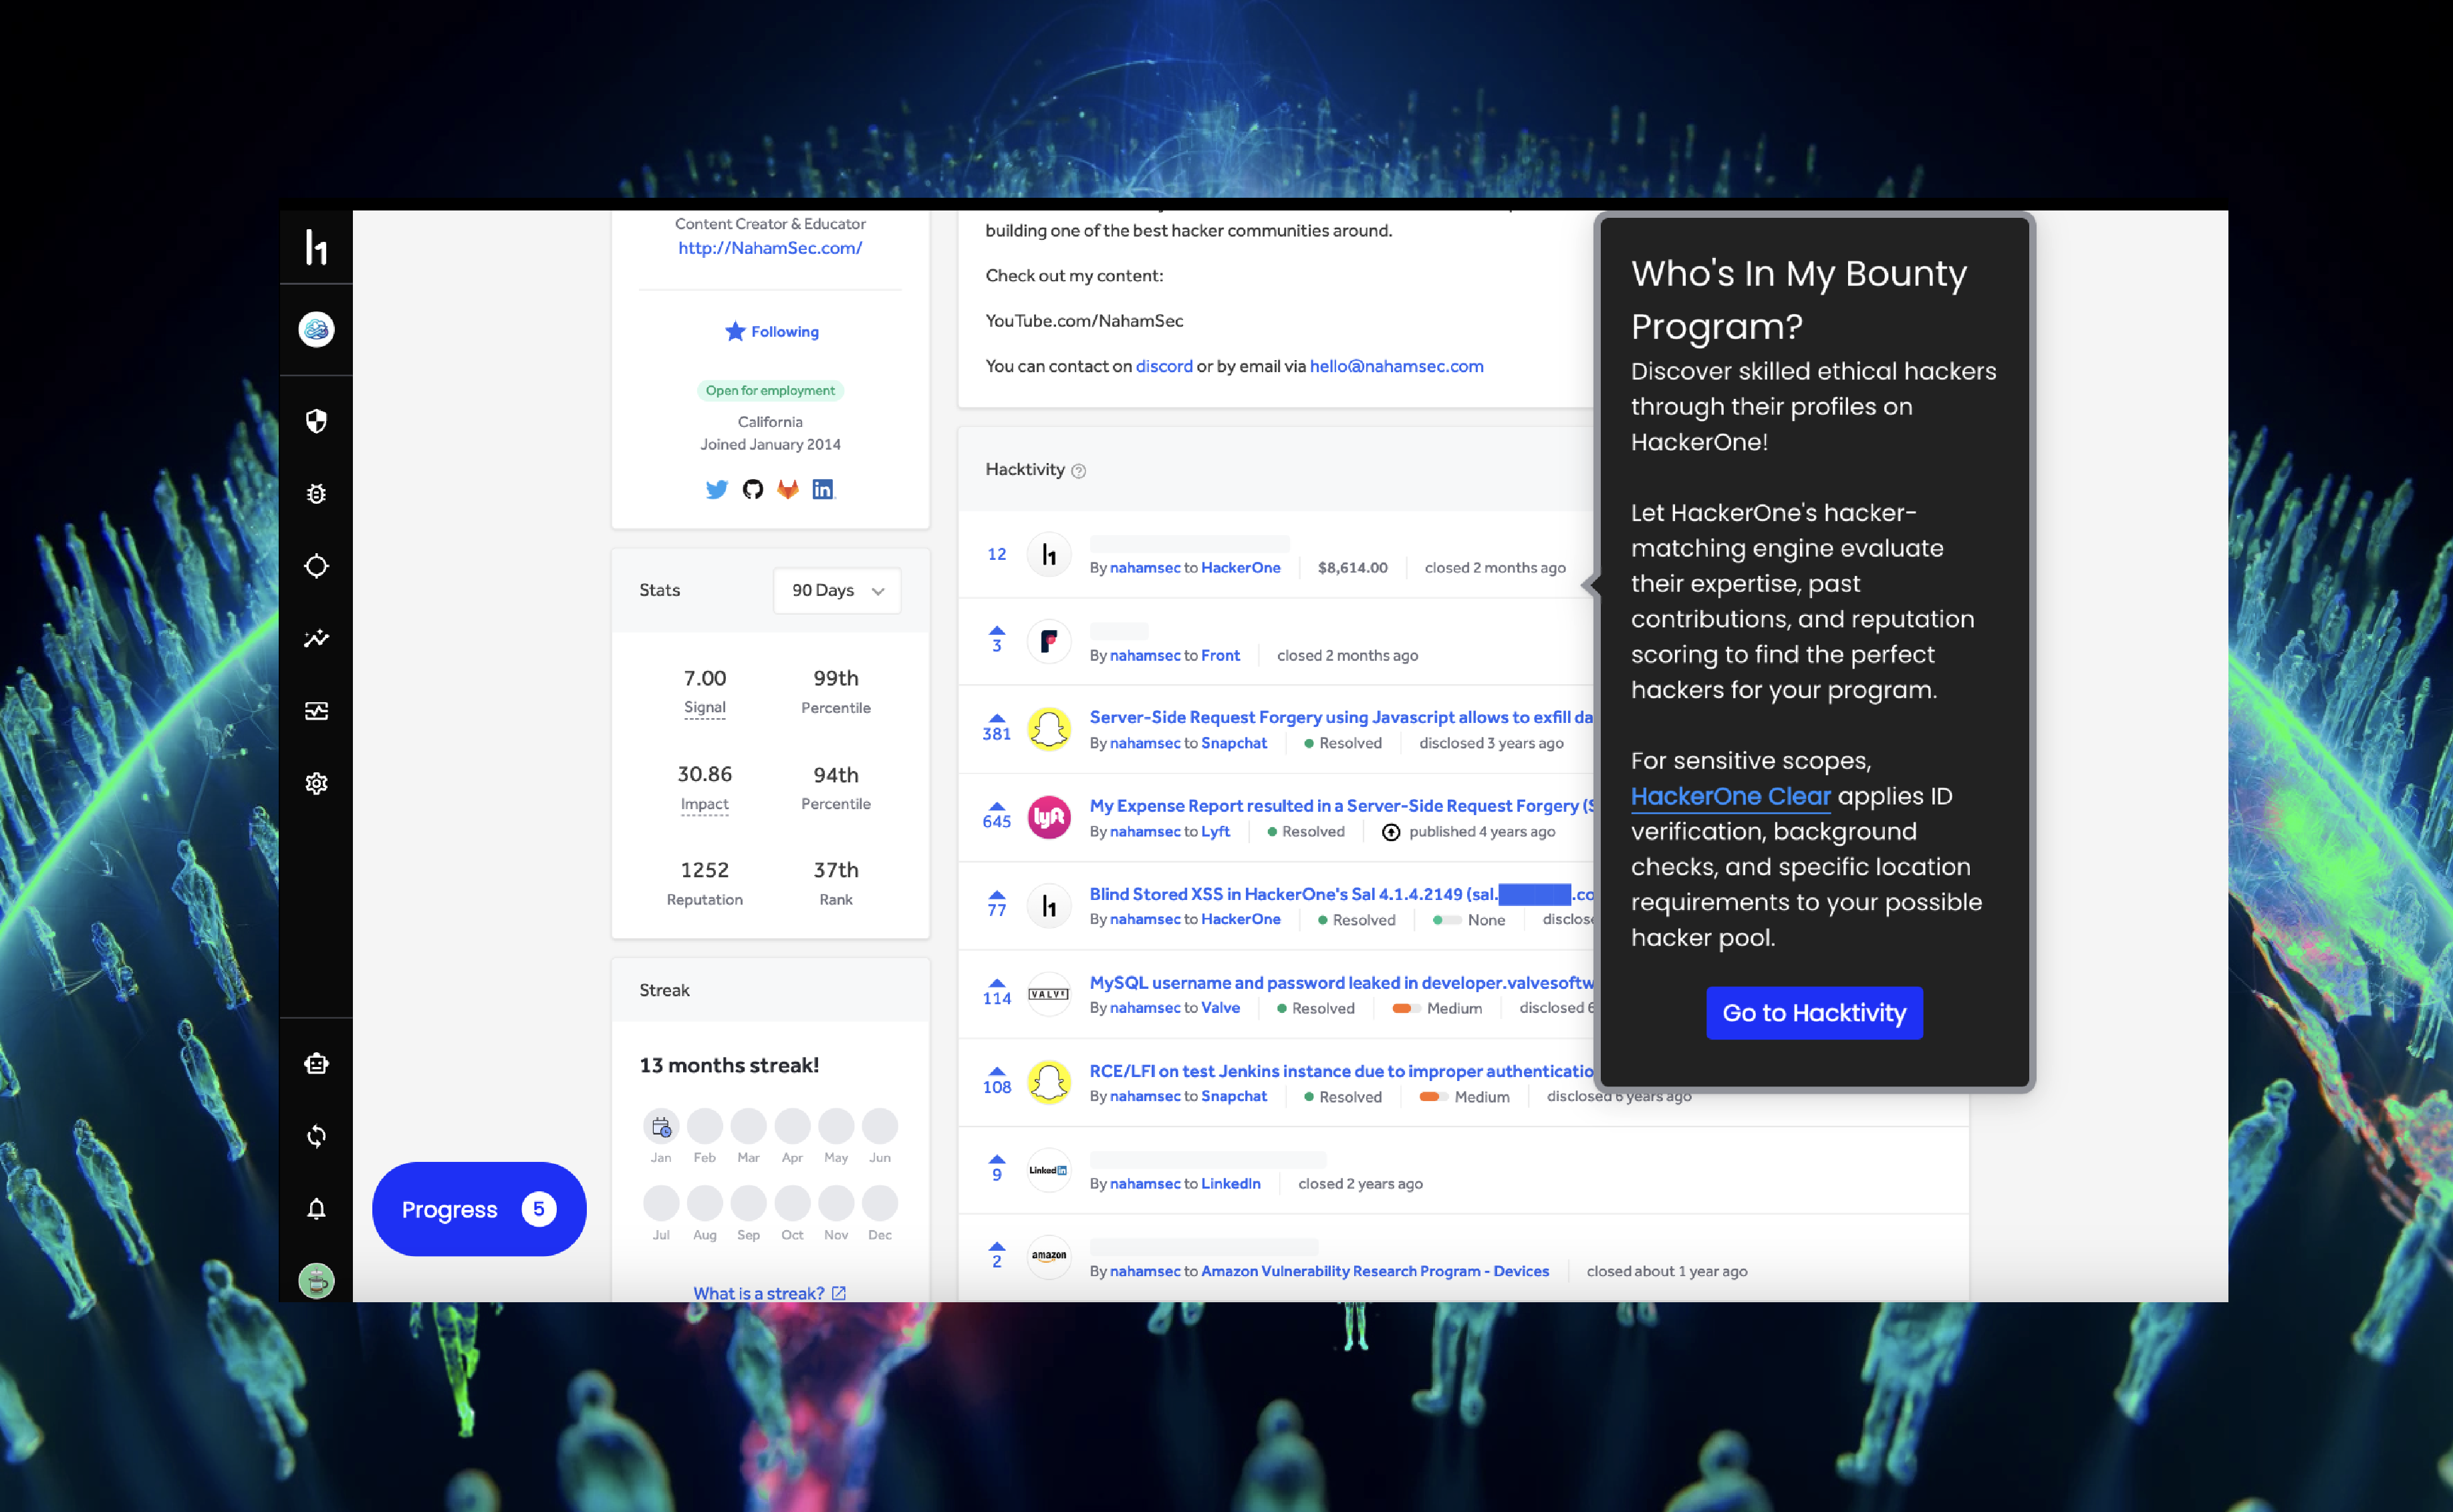2453x1512 pixels.
Task: Select the Jan streak month circle
Action: point(660,1127)
